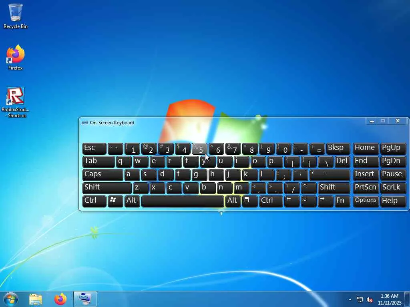
Task: Click the highlighted 5 key
Action: pyautogui.click(x=199, y=148)
